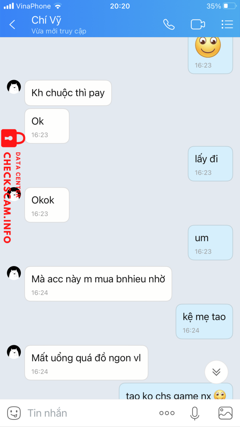Open the sticker emoji picker
The width and height of the screenshot is (240, 427).
pos(14,413)
